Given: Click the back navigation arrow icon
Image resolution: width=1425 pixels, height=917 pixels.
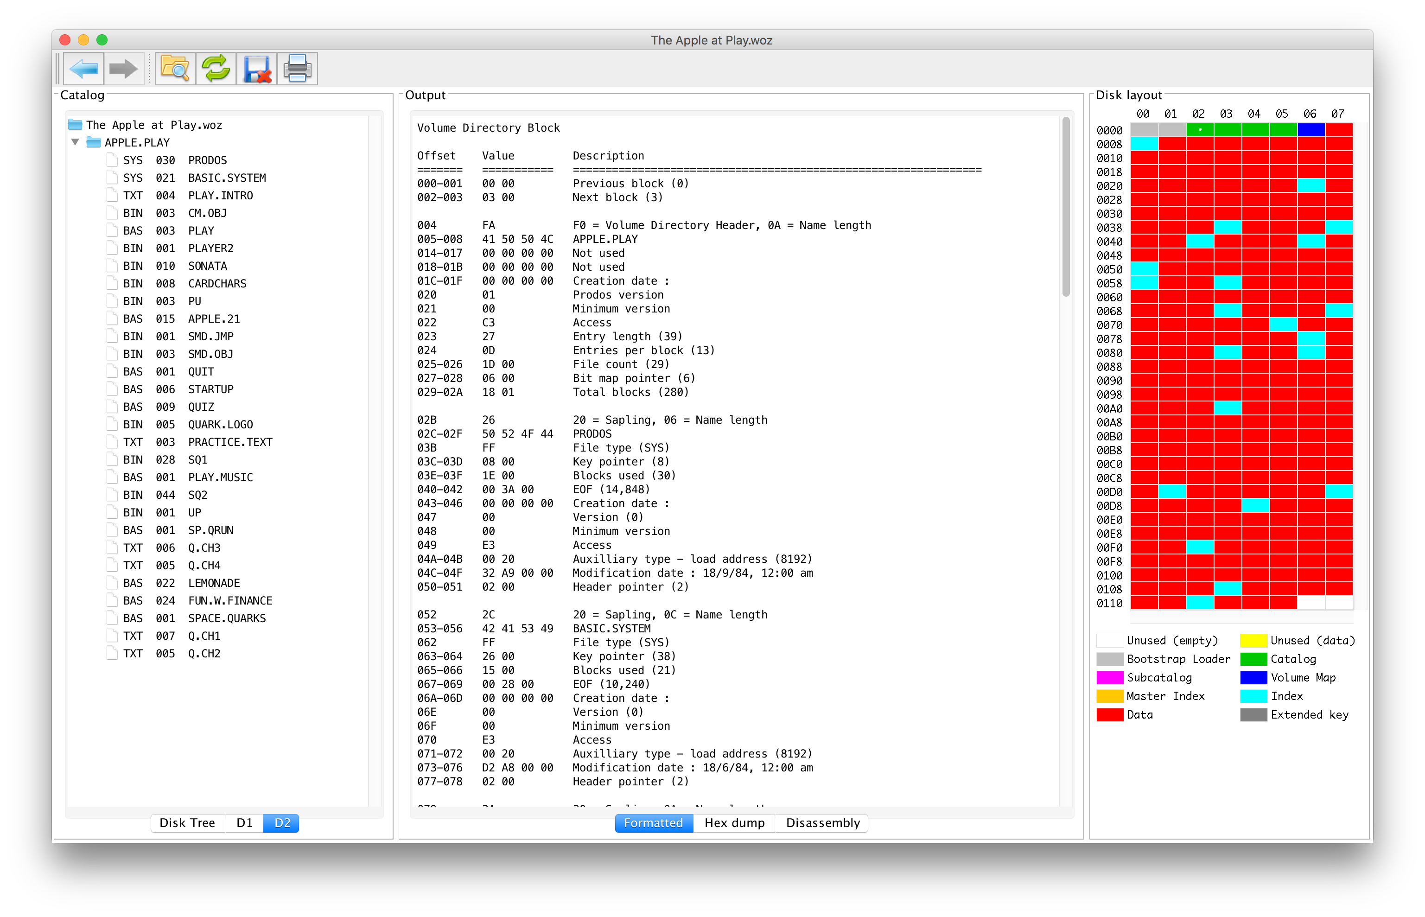Looking at the screenshot, I should (x=85, y=69).
